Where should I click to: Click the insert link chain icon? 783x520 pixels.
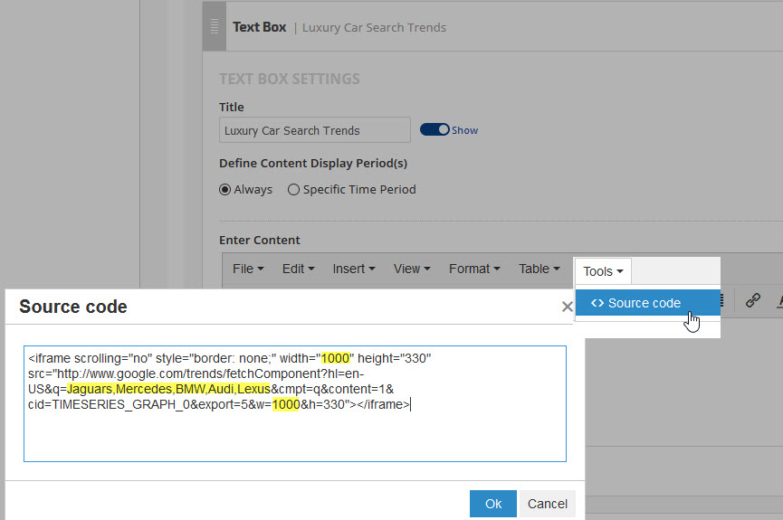pyautogui.click(x=752, y=301)
